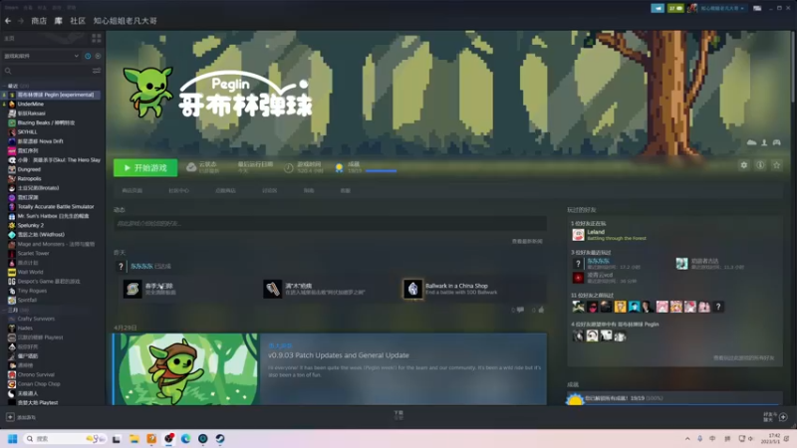Open v0.9.03 Patch Updates news thumbnail
Image resolution: width=797 pixels, height=448 pixels.
(185, 369)
